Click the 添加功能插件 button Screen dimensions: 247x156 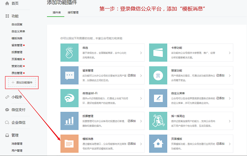[x=22, y=82]
